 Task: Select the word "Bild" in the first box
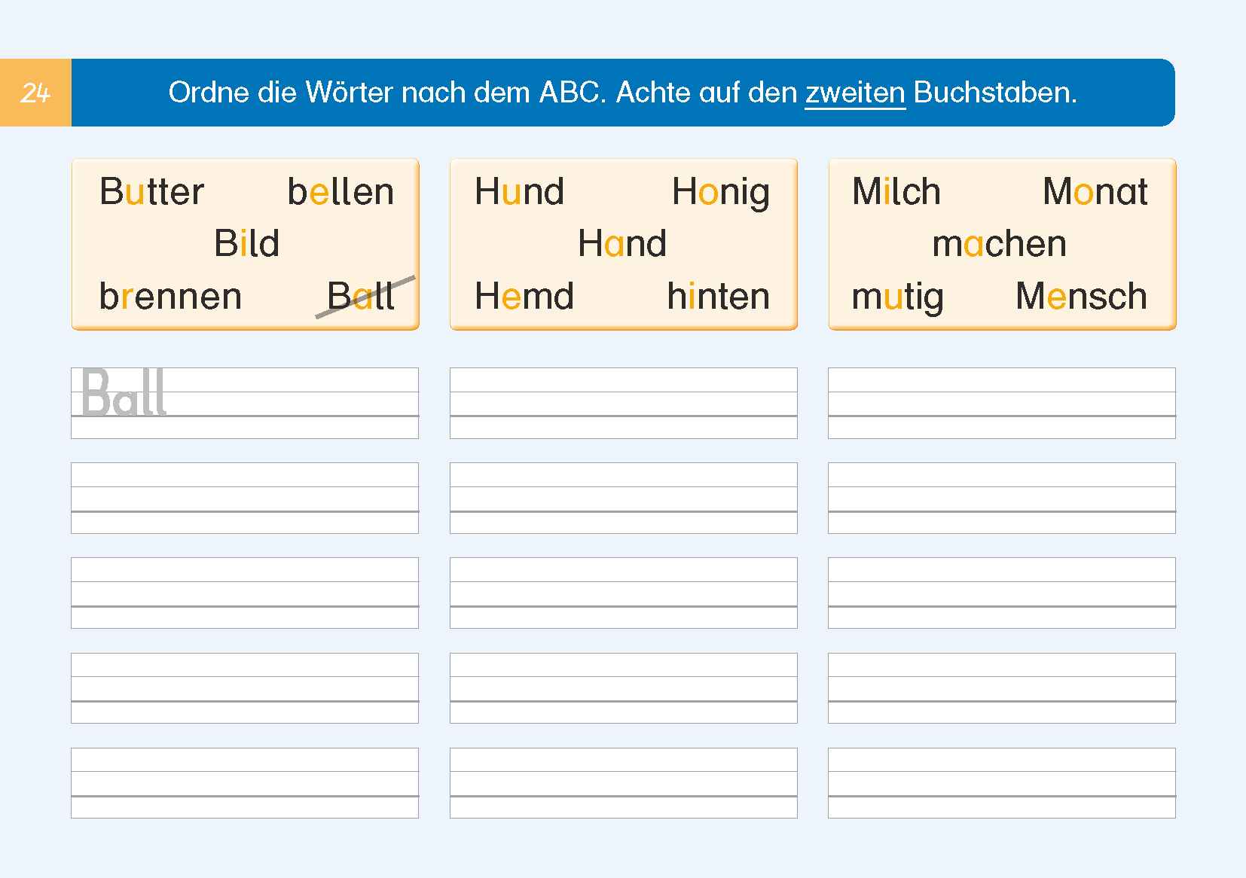pos(246,243)
